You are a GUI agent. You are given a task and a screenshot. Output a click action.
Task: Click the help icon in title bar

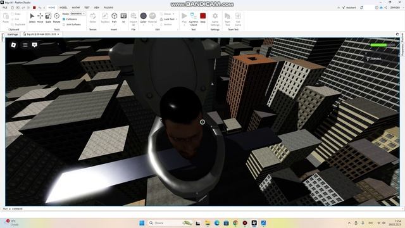pyautogui.click(x=377, y=8)
